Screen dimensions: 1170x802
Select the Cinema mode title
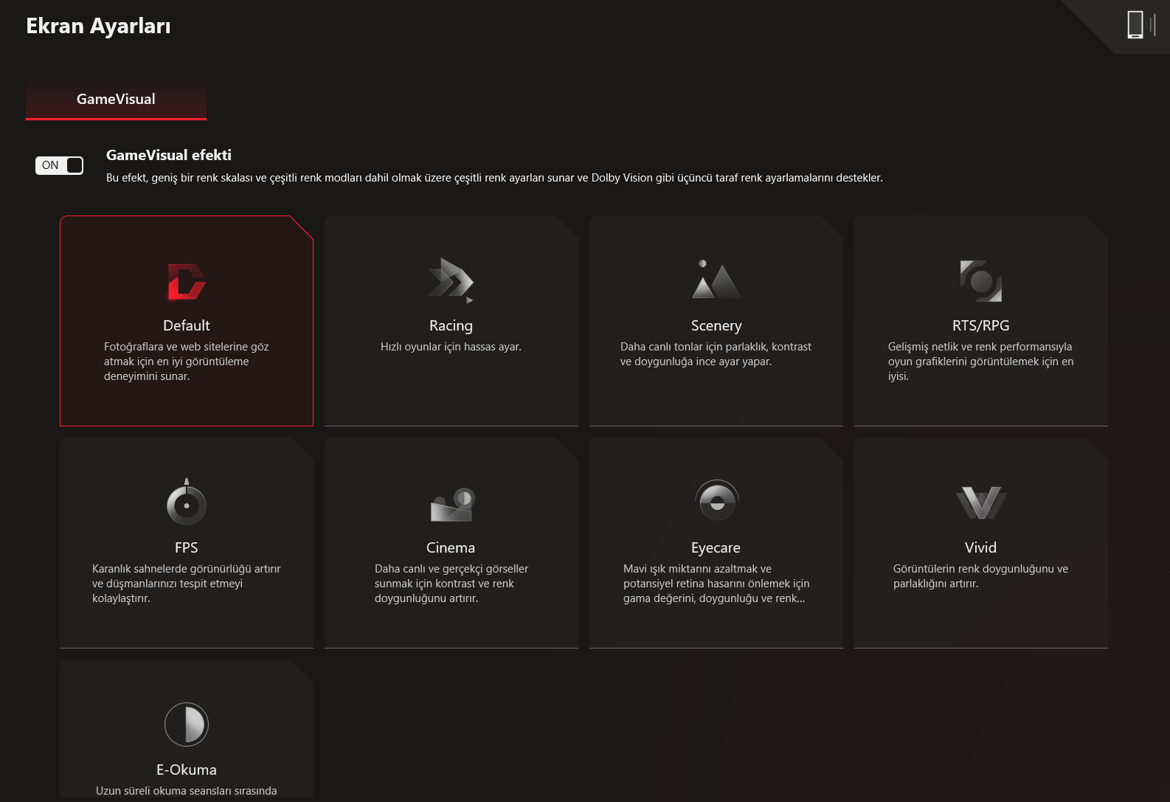pos(451,547)
